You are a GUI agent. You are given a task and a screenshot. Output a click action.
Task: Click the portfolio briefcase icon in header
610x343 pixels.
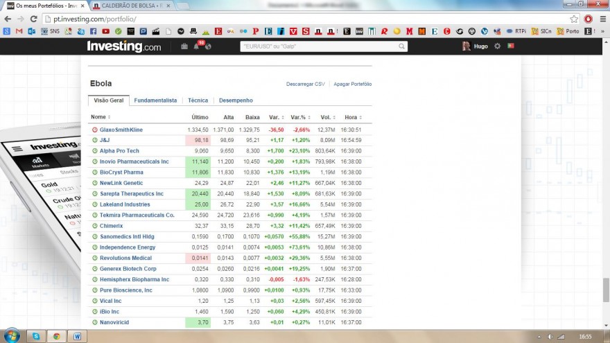coord(184,46)
